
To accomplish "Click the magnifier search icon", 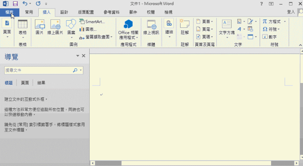I will point(75,70).
